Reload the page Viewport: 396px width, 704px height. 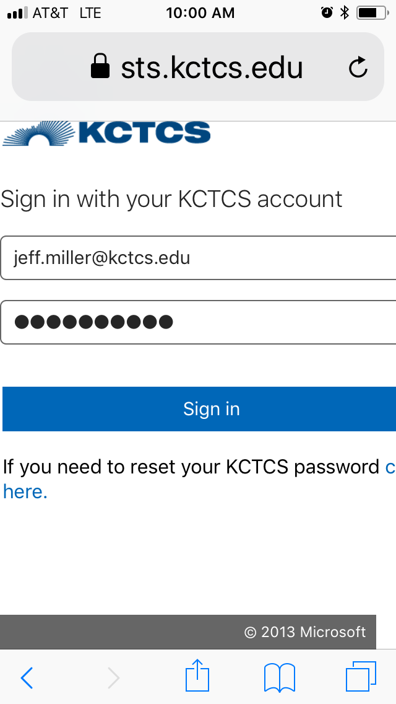coord(358,68)
